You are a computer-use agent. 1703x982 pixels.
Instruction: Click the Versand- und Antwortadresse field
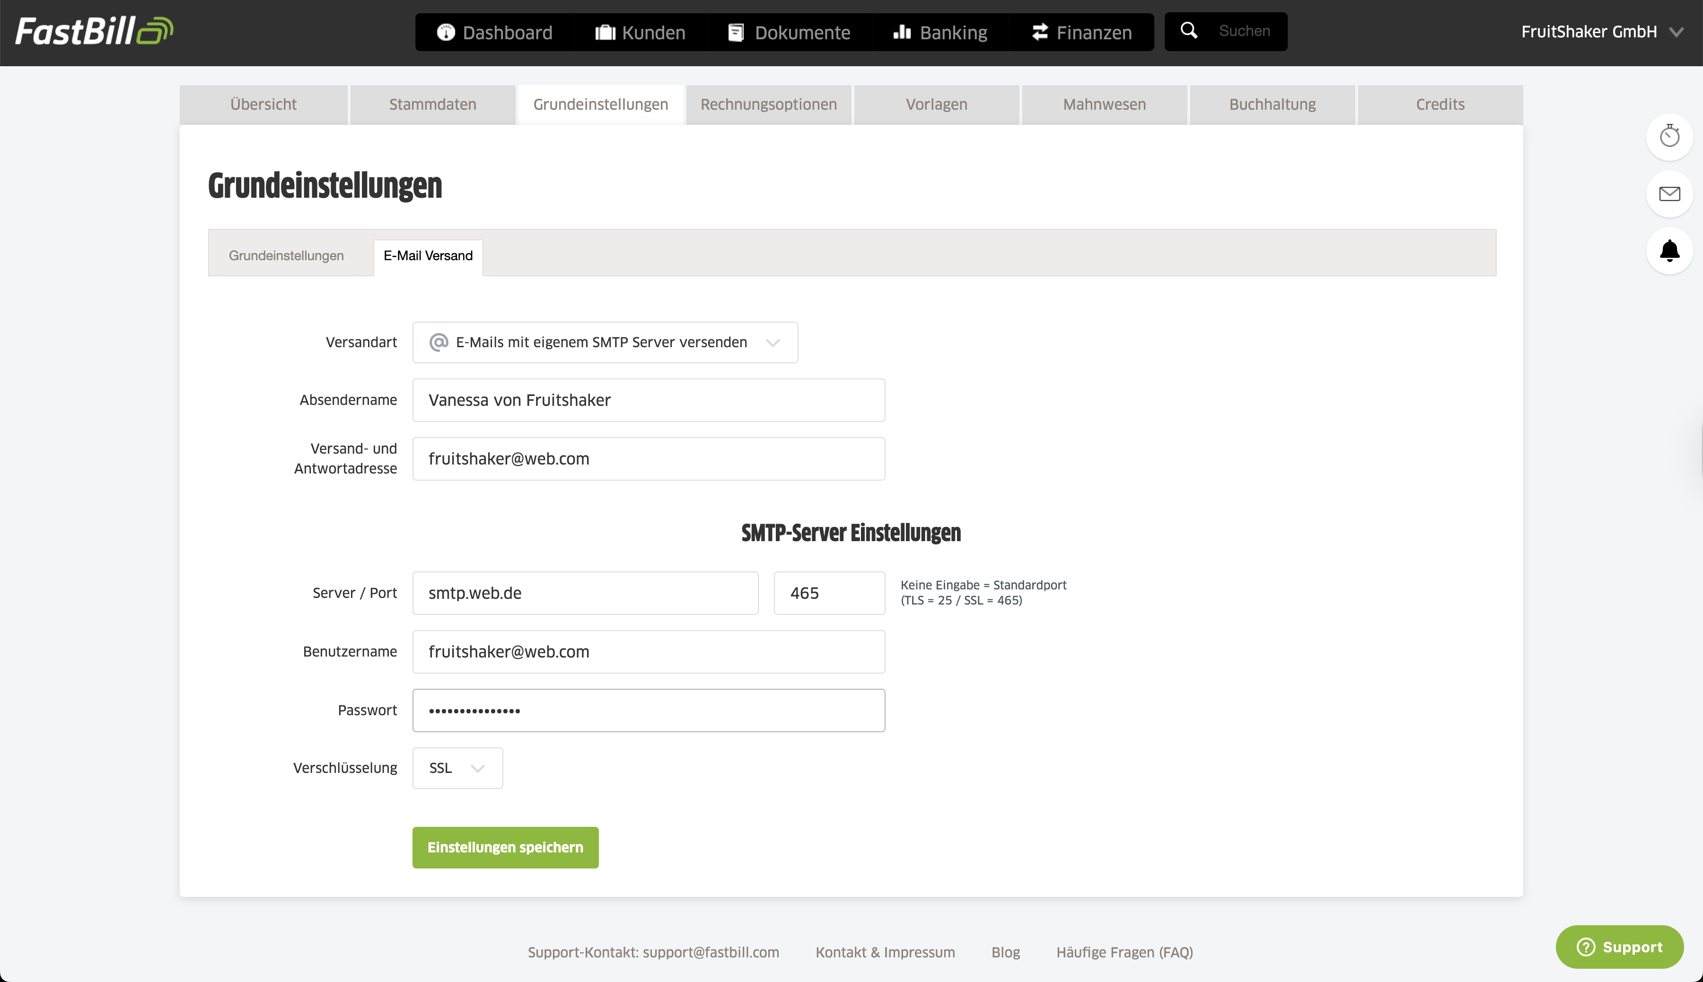[x=648, y=459]
